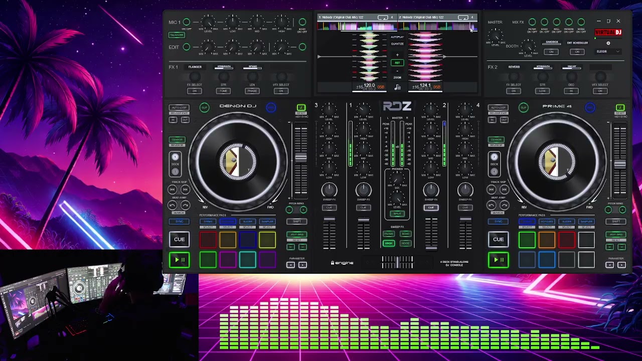Click the Sandbox ON button

coord(551,52)
